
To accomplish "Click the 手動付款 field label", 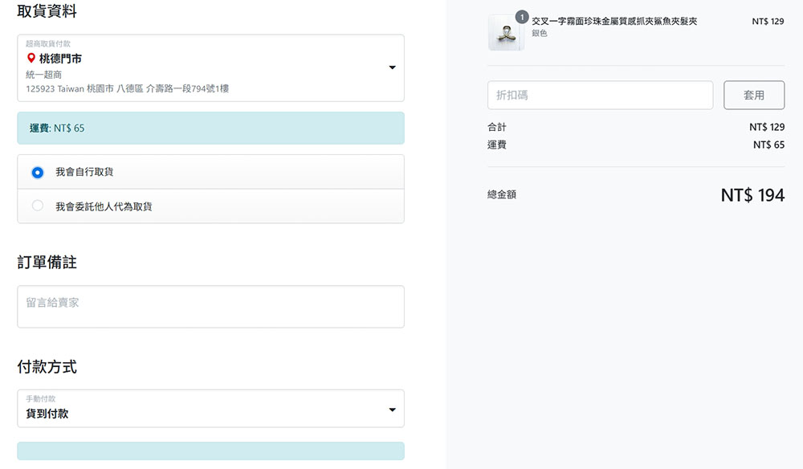I will click(40, 399).
